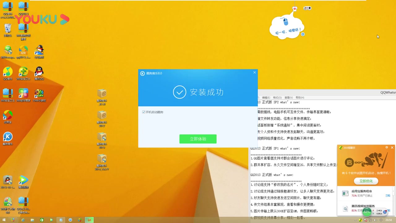
Task: Open the Windows Start button
Action: pos(4,220)
